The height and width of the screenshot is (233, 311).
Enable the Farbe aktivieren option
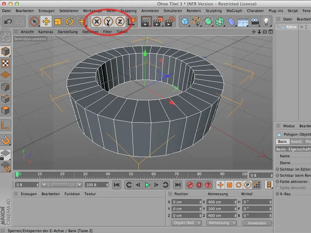click(x=277, y=181)
